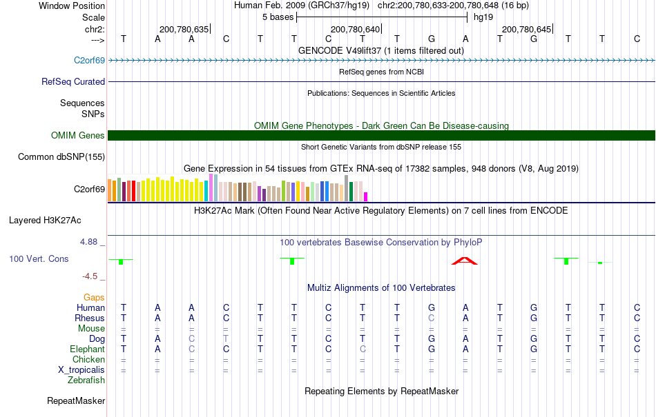This screenshot has height=417, width=656.
Task: Select the X_tropicalis species label
Action: (81, 370)
